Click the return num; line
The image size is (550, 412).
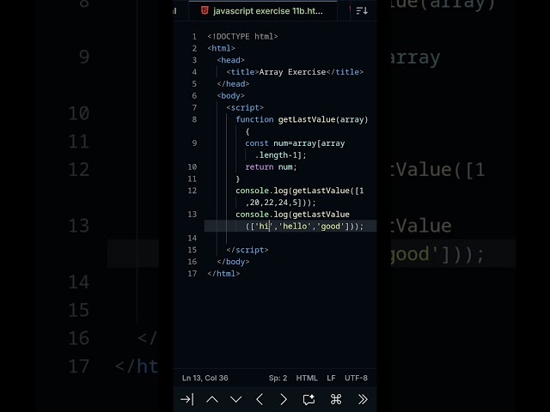271,167
